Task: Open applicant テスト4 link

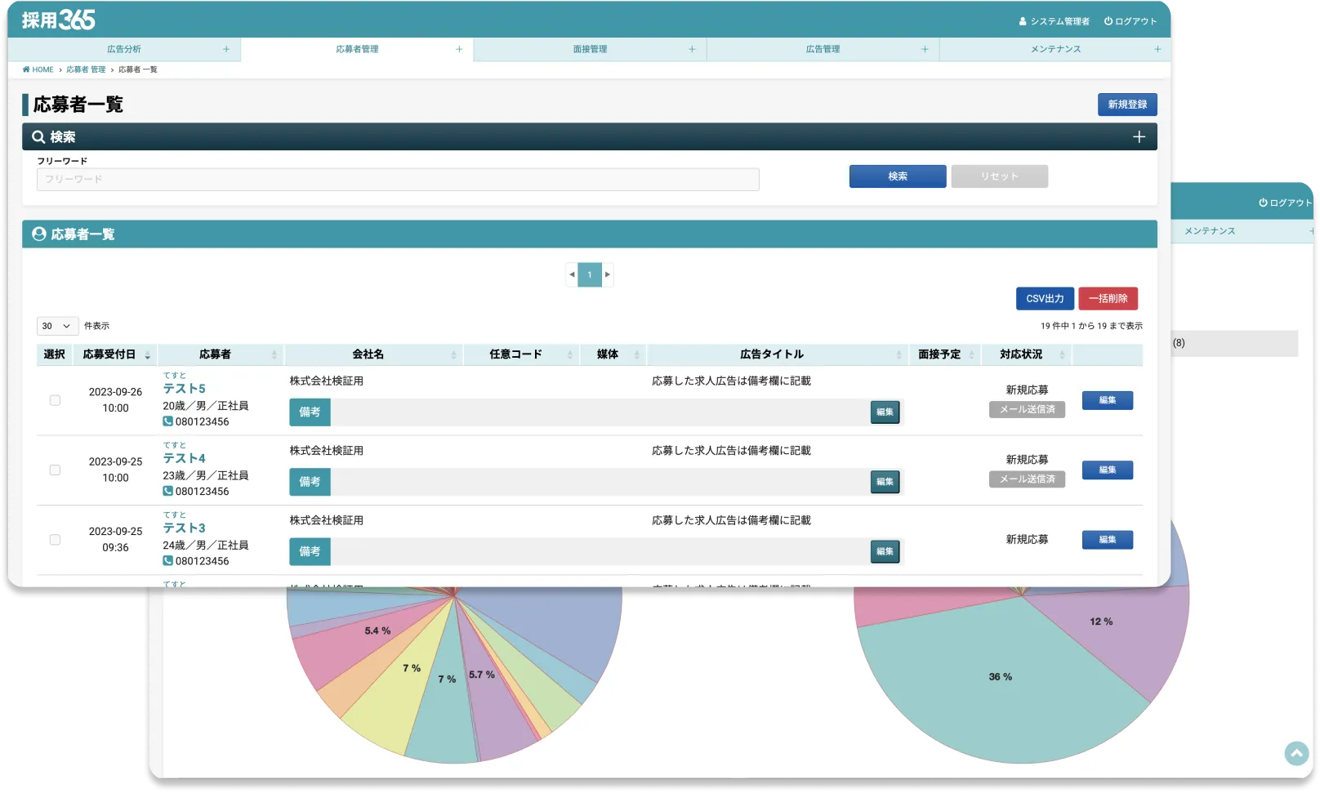Action: [184, 458]
